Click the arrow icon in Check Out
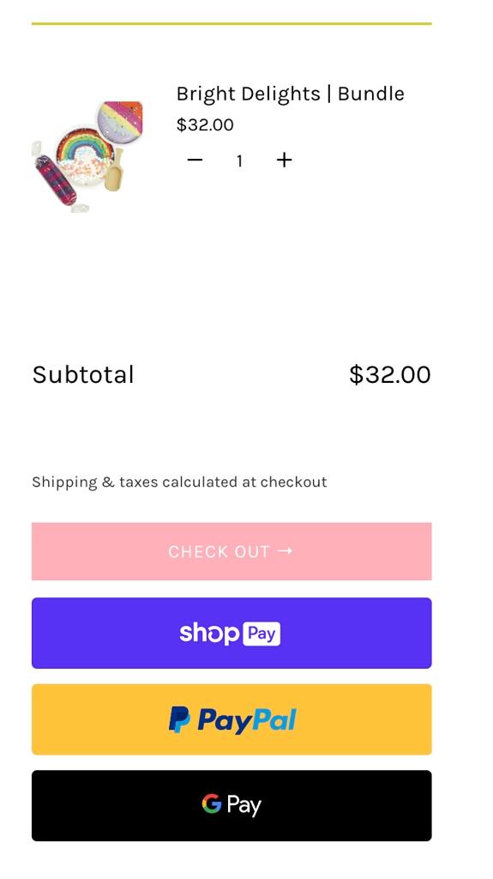Image resolution: width=493 pixels, height=879 pixels. click(286, 551)
